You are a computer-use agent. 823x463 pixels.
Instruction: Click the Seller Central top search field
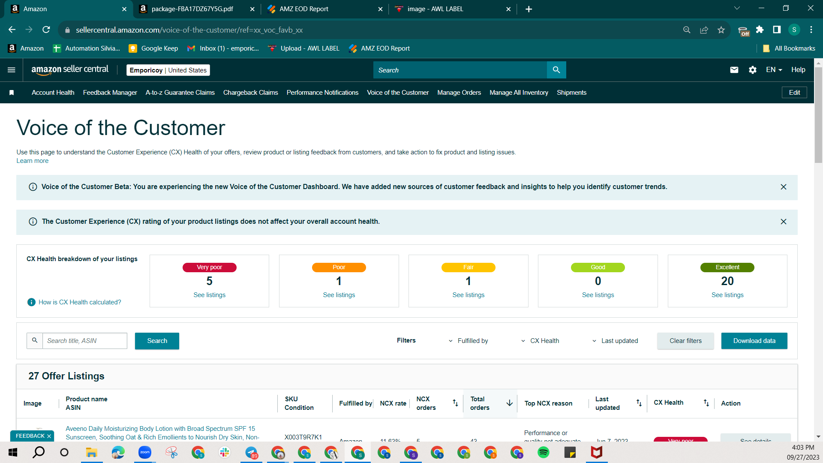[460, 70]
